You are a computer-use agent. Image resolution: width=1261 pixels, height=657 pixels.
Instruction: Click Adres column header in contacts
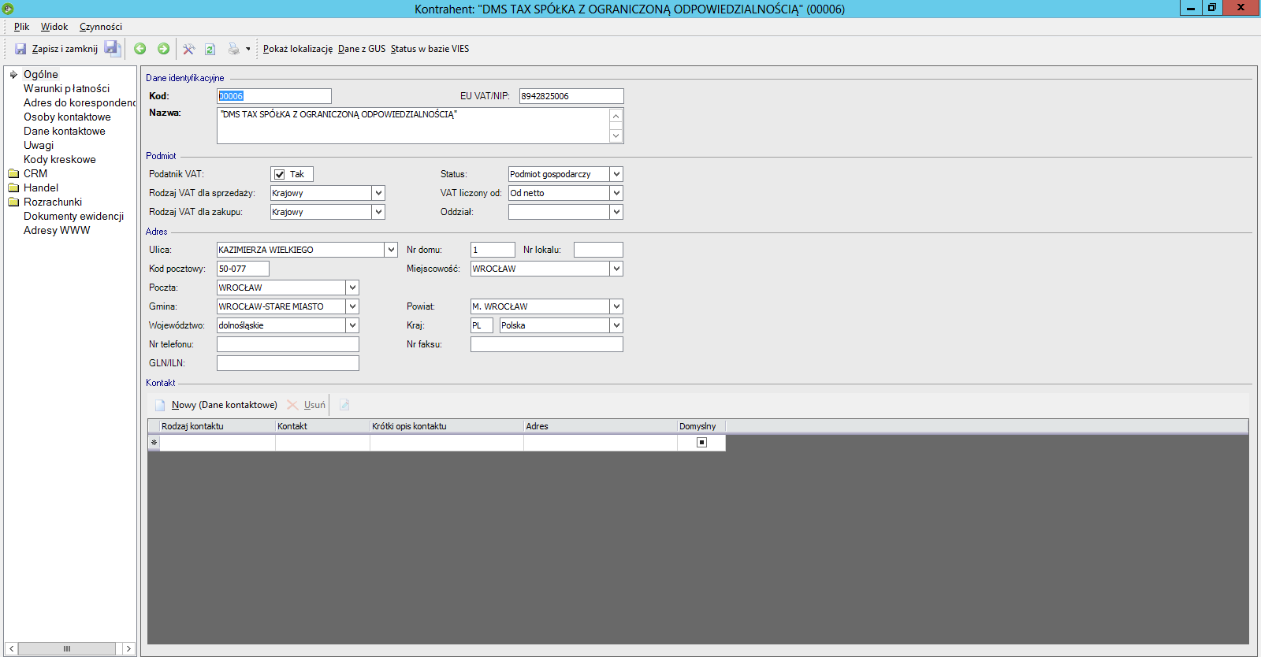pyautogui.click(x=601, y=426)
